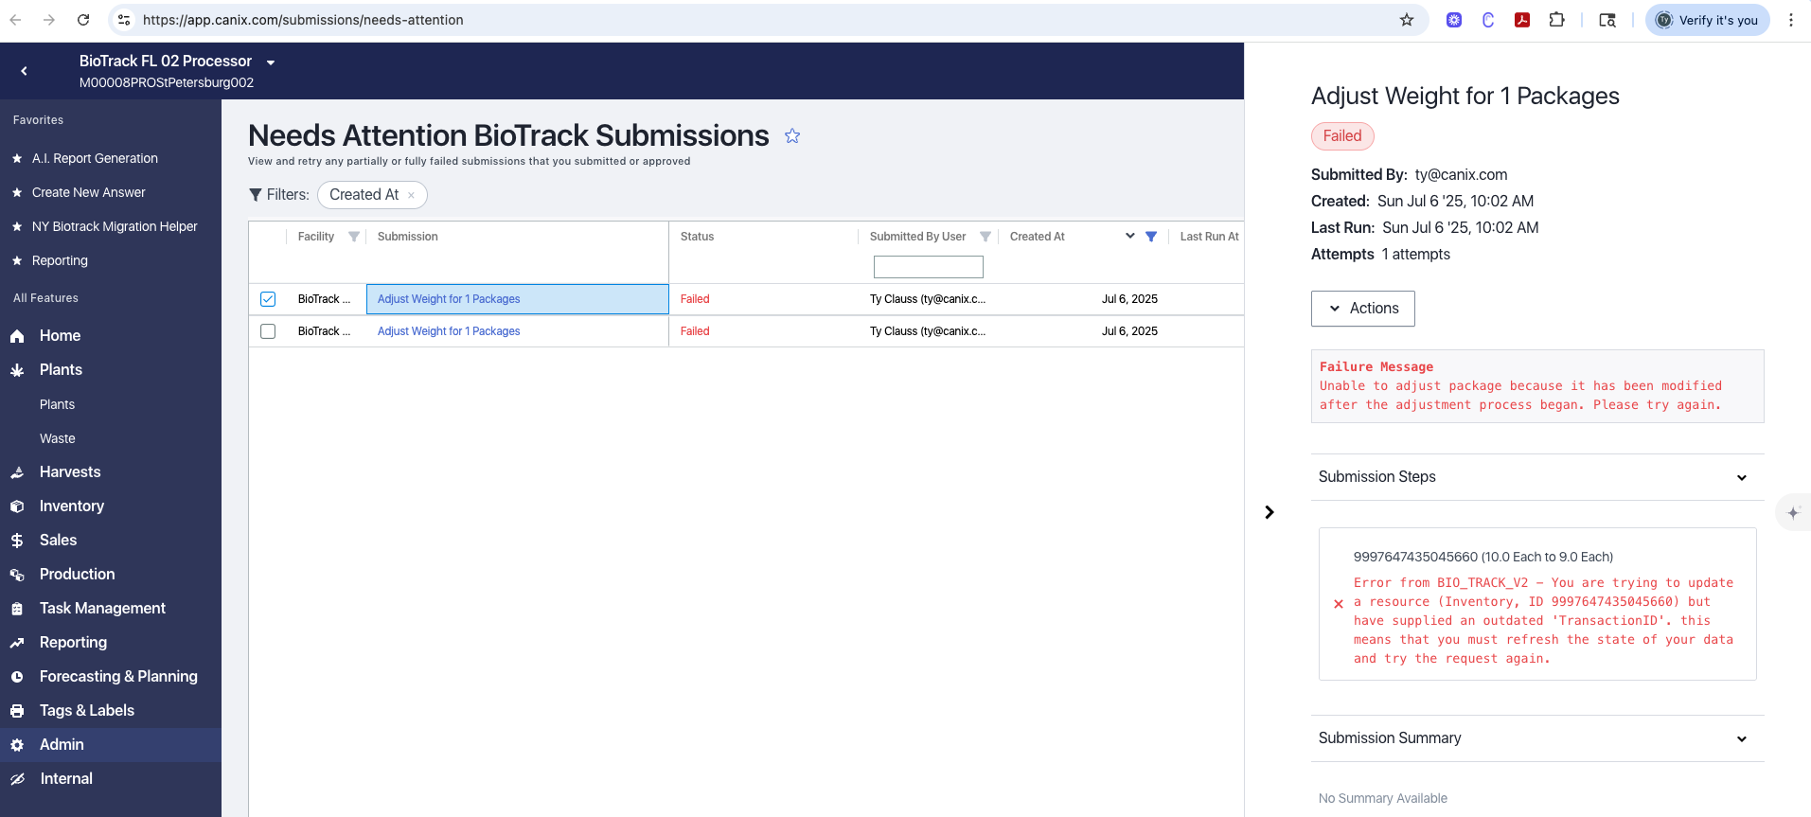Open the Extensions puzzle icon
This screenshot has height=817, width=1811.
click(1556, 20)
